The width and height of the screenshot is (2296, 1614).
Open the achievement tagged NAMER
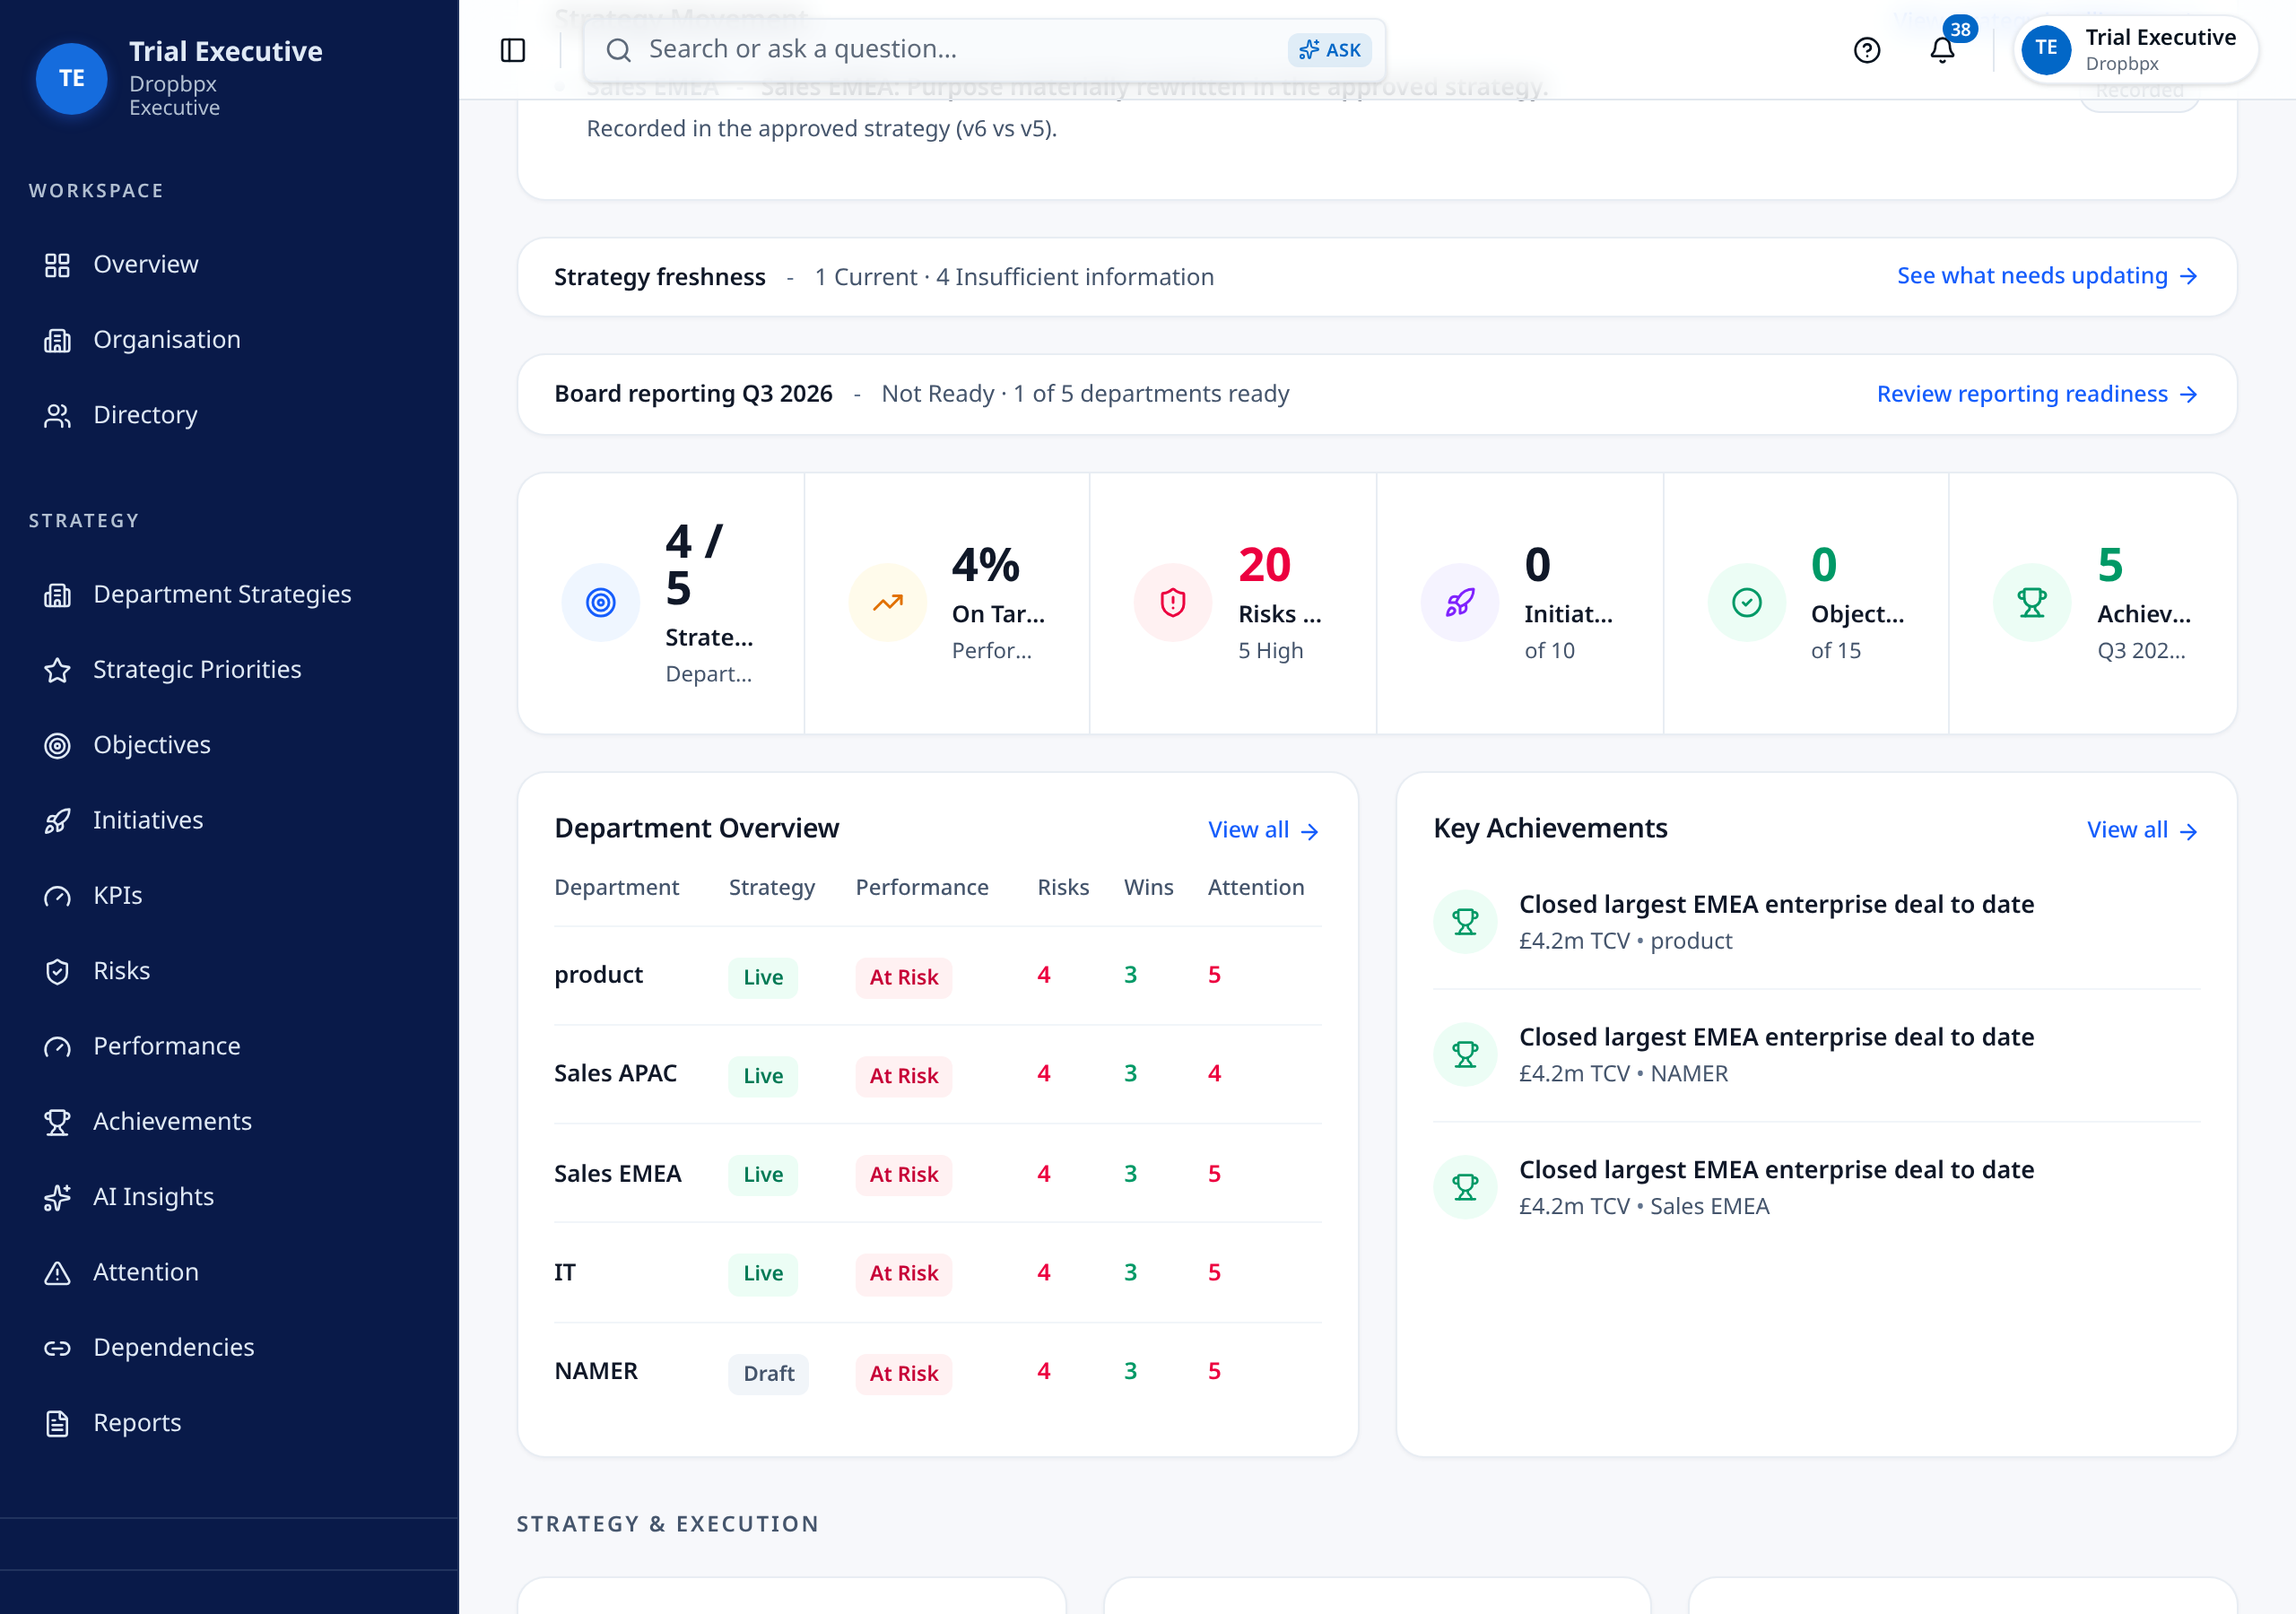coord(1816,1055)
